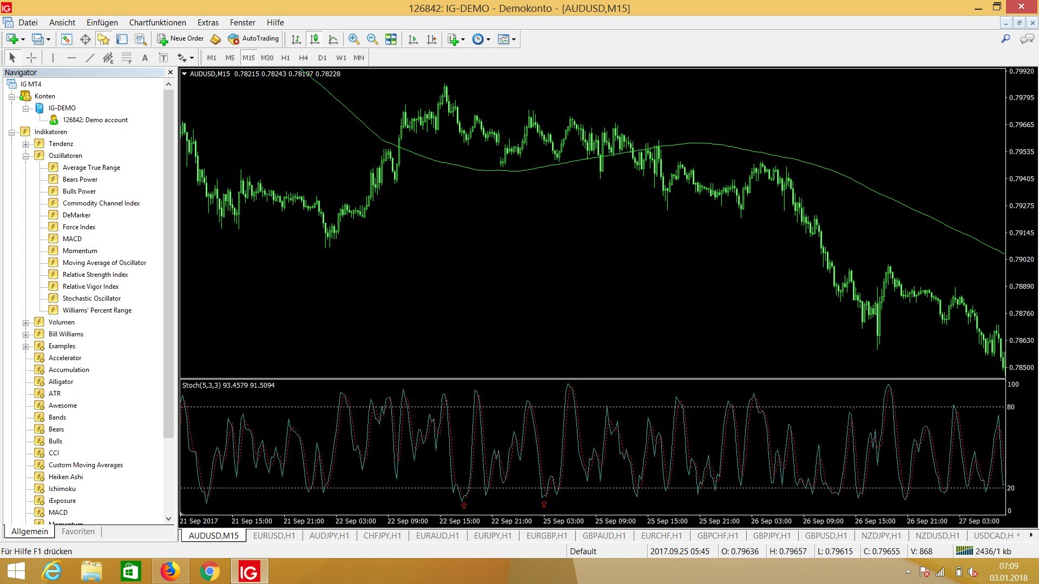Image resolution: width=1039 pixels, height=584 pixels.
Task: Select Stochastic Oscillator in Navigator
Action: pos(91,298)
